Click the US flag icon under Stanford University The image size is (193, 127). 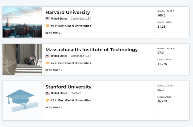47,93
